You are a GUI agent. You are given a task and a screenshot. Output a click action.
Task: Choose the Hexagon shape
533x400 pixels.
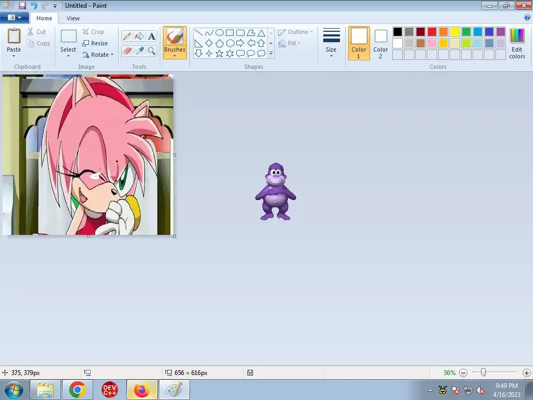point(230,43)
